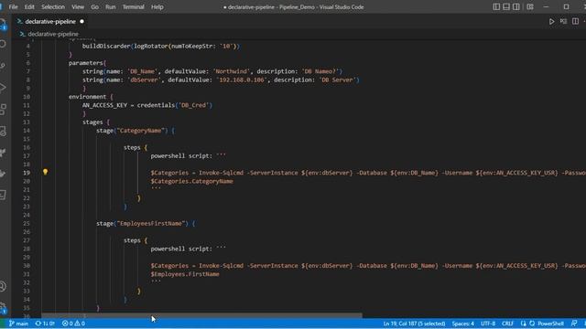The image size is (586, 329).
Task: Open the View menu
Action: click(78, 6)
